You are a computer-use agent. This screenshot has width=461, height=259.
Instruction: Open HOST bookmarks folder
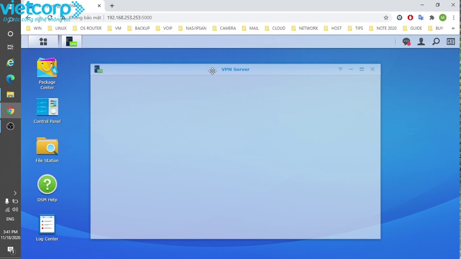click(333, 28)
